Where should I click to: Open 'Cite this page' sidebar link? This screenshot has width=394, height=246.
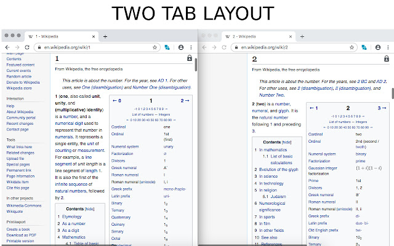click(x=18, y=188)
